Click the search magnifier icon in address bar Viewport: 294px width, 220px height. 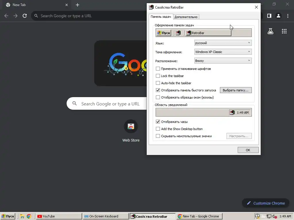pos(36,16)
